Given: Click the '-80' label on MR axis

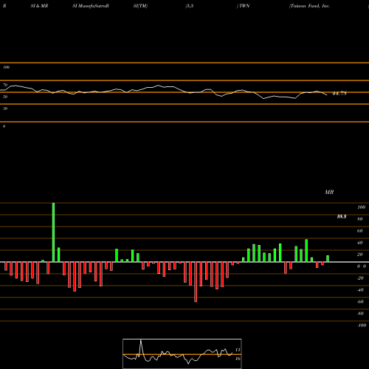Looking at the screenshot, I should pyautogui.click(x=360, y=314).
